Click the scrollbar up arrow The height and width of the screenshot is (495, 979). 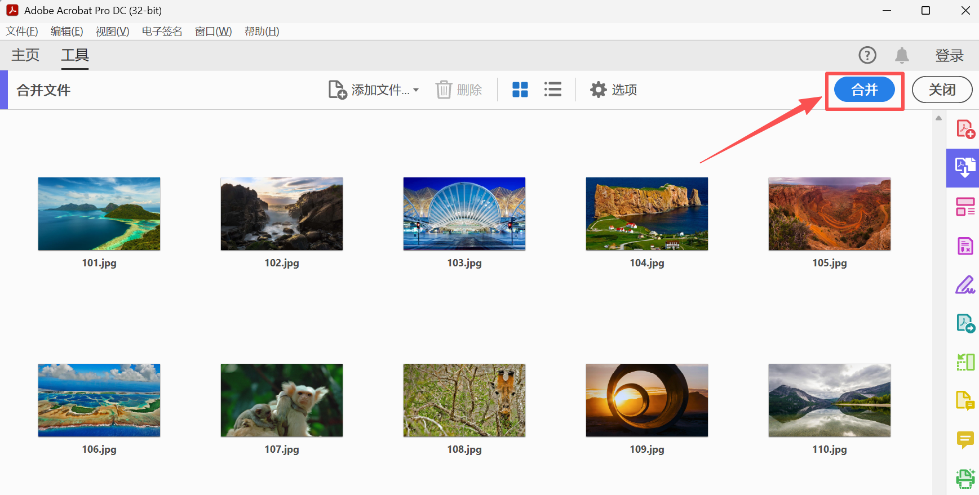[x=938, y=118]
